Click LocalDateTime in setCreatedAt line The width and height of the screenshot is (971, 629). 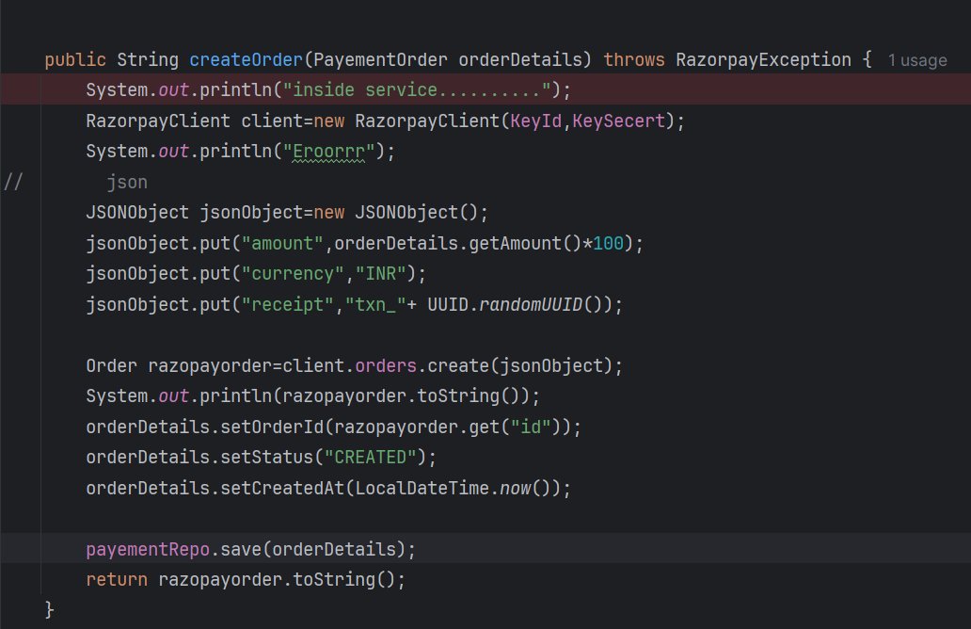tap(422, 489)
